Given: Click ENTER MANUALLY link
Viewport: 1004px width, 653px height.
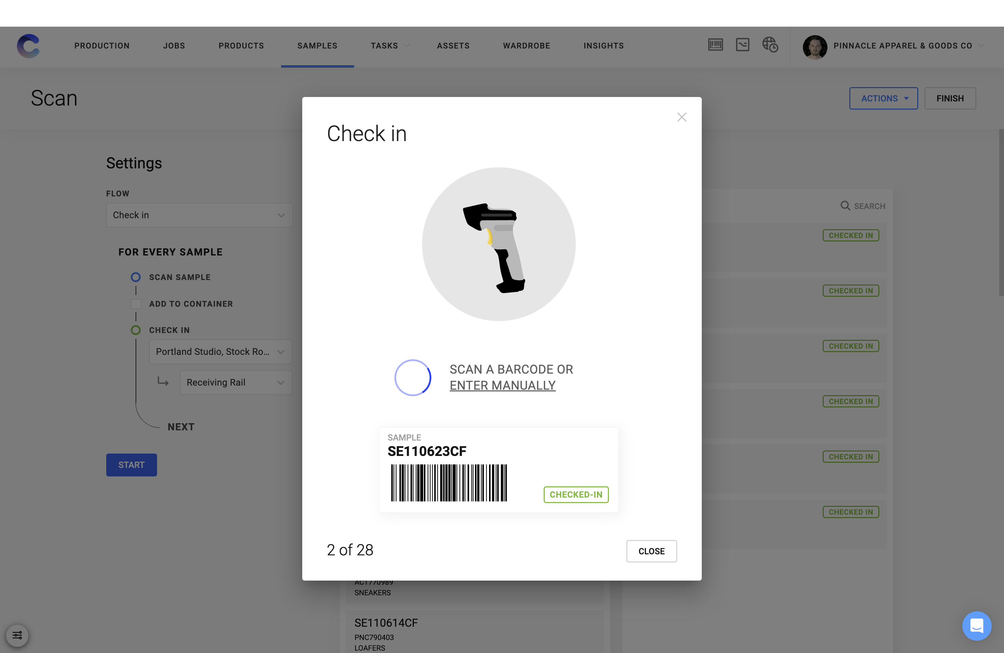Looking at the screenshot, I should 503,385.
